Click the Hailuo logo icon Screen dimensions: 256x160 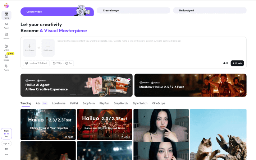click(6, 5)
